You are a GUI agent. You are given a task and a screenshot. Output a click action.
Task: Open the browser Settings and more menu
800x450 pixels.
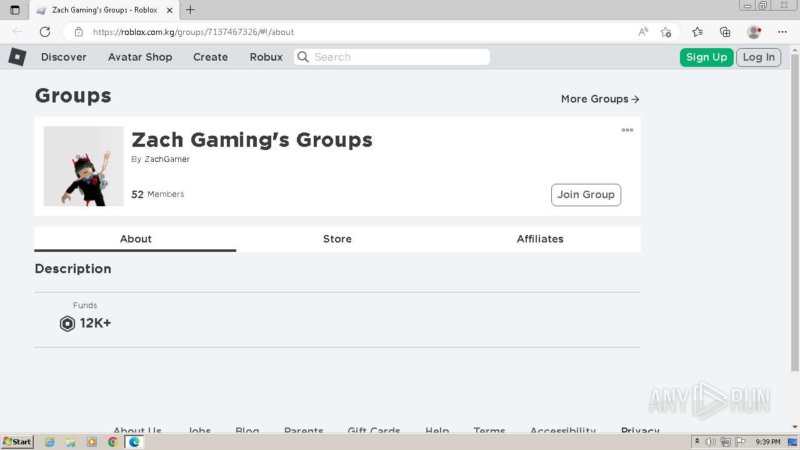click(x=782, y=32)
